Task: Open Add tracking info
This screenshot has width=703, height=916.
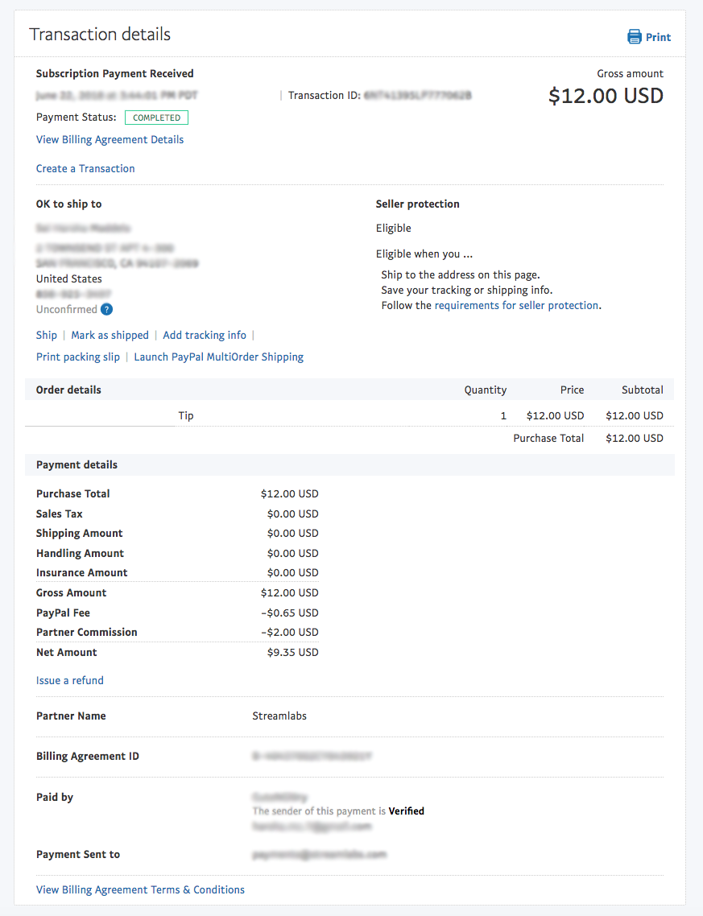Action: pyautogui.click(x=205, y=336)
